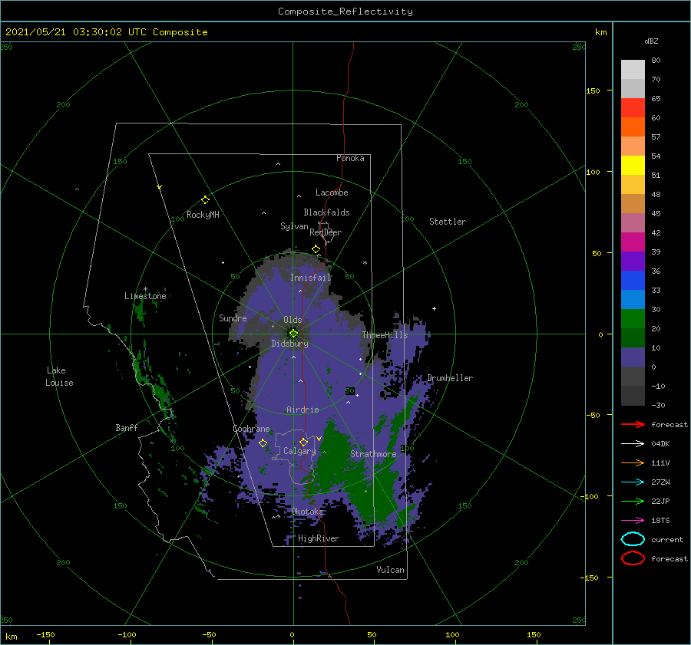The height and width of the screenshot is (645, 691).
Task: Pick the red 65 dBZ color swatch
Action: pos(633,108)
